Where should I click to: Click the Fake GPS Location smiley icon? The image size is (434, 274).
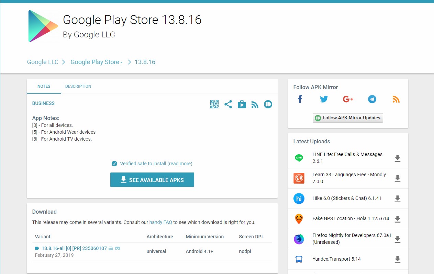pos(299,219)
